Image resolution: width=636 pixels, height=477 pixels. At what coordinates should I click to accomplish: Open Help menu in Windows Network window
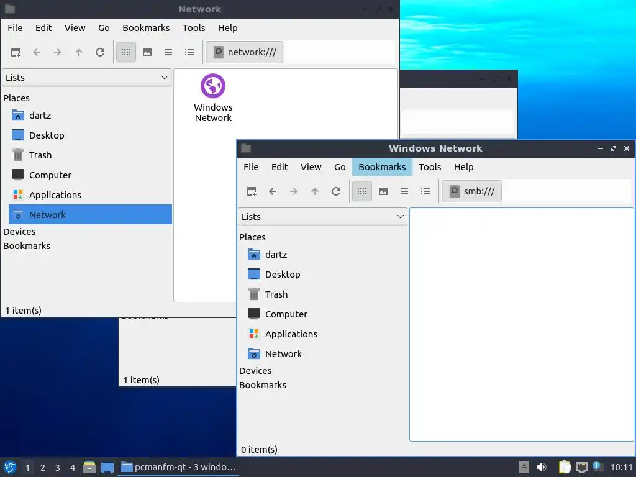pos(463,166)
